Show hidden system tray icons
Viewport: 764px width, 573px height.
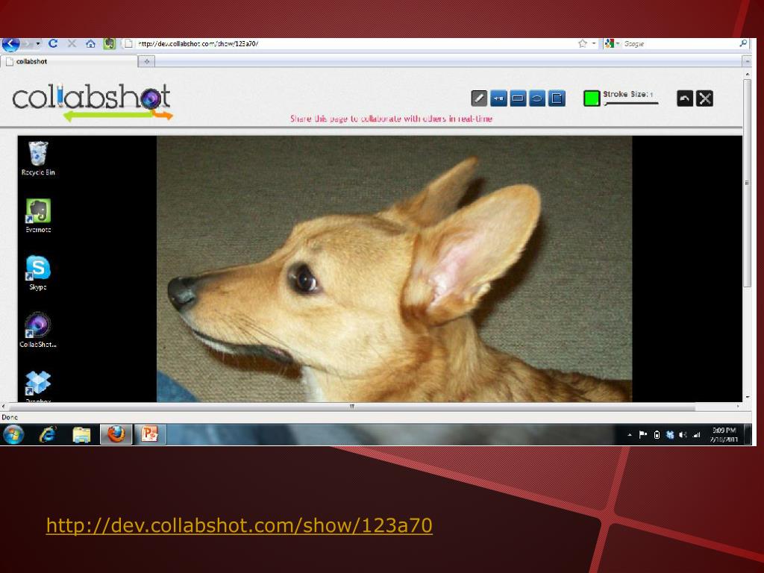coord(630,435)
